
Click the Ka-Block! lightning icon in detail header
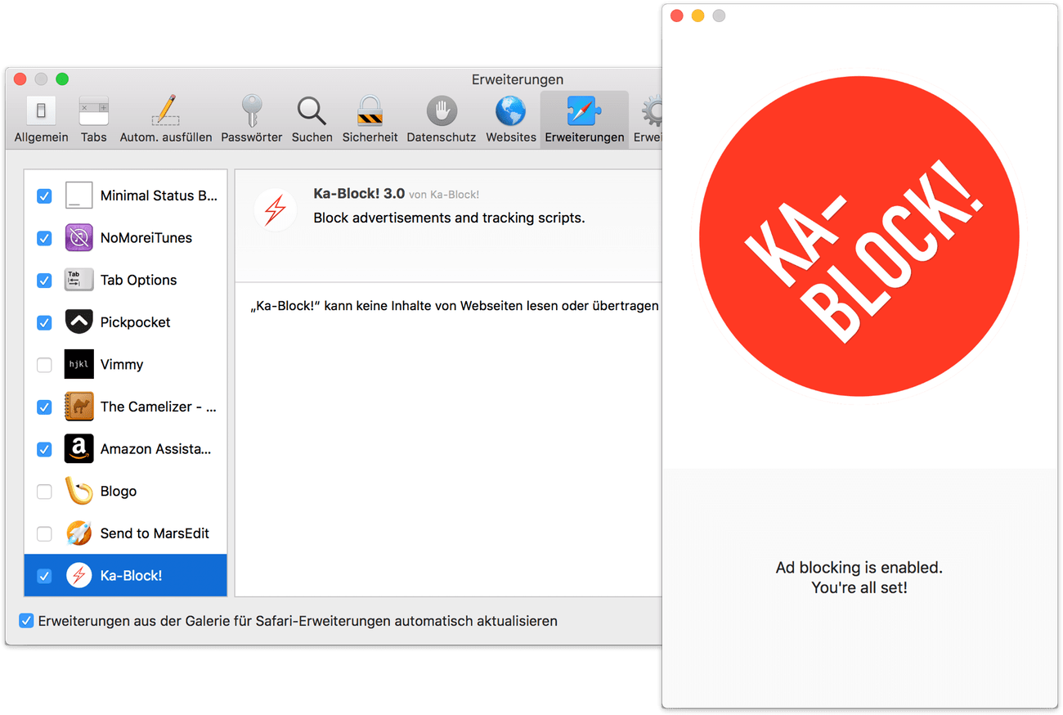click(276, 210)
